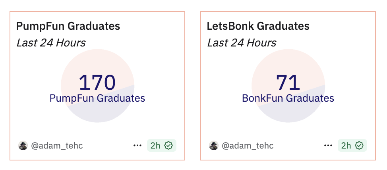Select the 170 counter value

pyautogui.click(x=97, y=82)
